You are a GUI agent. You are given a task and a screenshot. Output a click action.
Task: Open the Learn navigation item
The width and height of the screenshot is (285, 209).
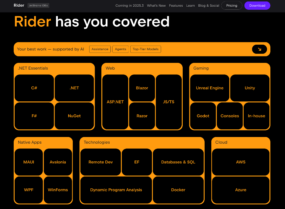[191, 5]
